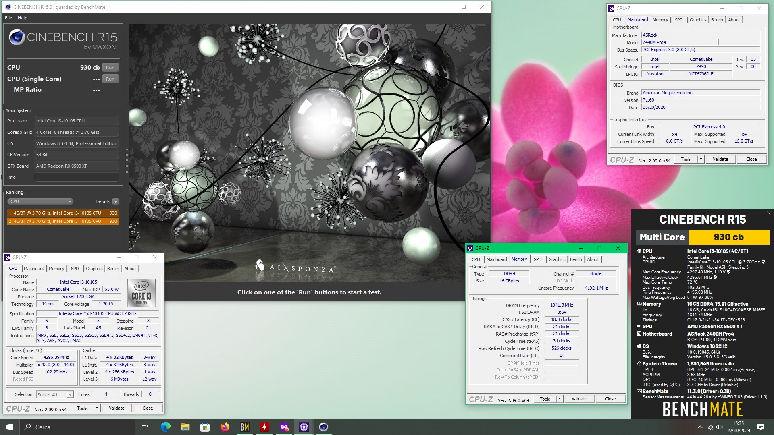Click Intel Core i3 logo in CPU-Z

pyautogui.click(x=141, y=293)
